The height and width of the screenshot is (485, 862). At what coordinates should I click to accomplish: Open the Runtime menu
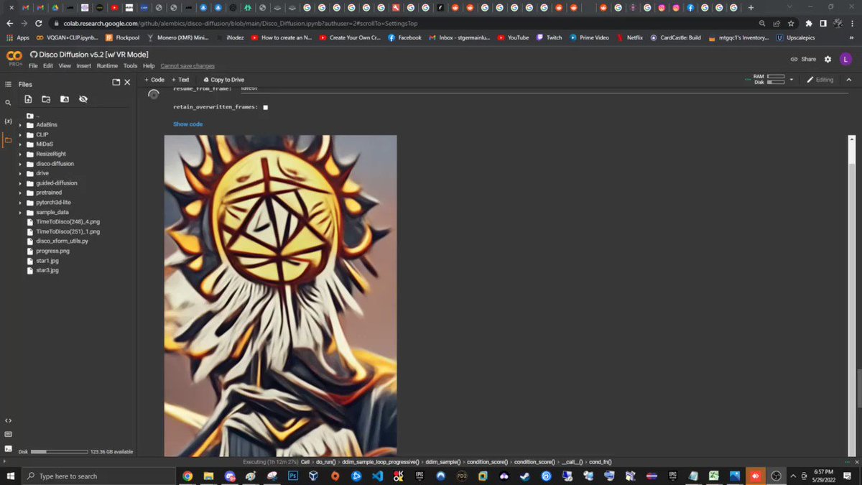107,66
